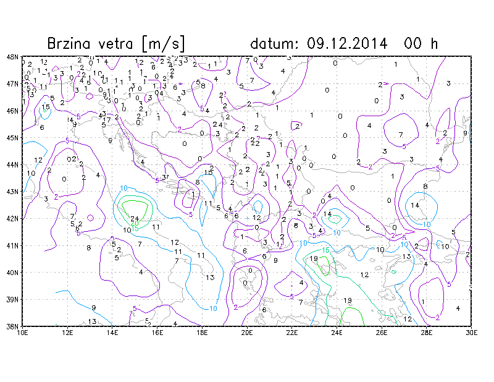Click the wind value '37' on the map
This screenshot has width=494, height=382.
(x=165, y=177)
